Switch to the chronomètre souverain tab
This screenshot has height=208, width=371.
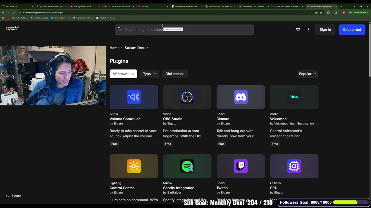[186, 6]
